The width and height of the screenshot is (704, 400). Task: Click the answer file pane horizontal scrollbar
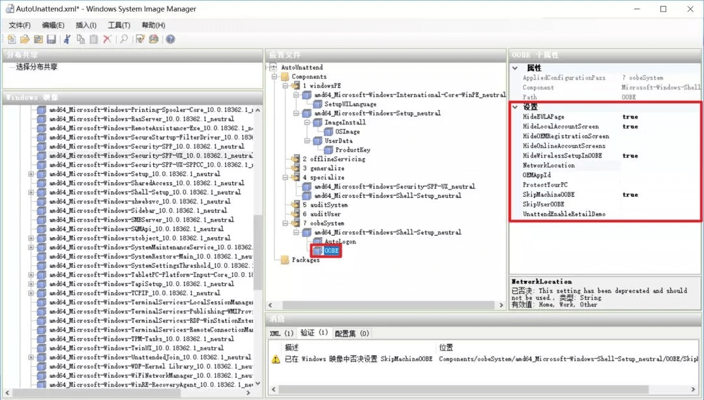click(385, 305)
